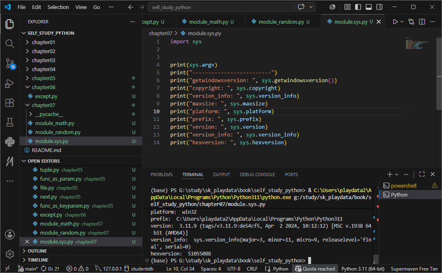Switch to the PROBLEMS panel tab
Image resolution: width=442 pixels, height=273 pixels.
pos(162,175)
